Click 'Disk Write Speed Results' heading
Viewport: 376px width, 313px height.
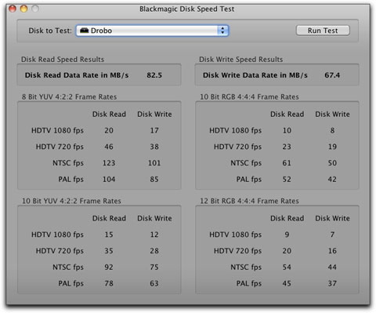tap(241, 60)
